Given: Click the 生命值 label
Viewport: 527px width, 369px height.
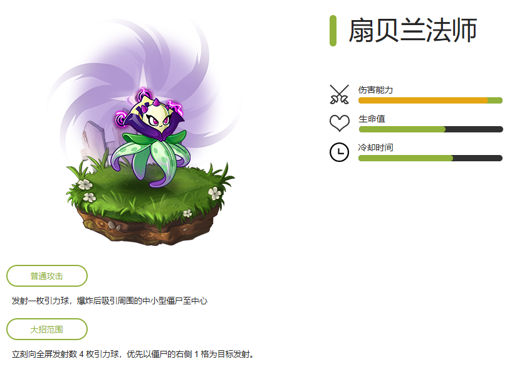Looking at the screenshot, I should pos(372,119).
